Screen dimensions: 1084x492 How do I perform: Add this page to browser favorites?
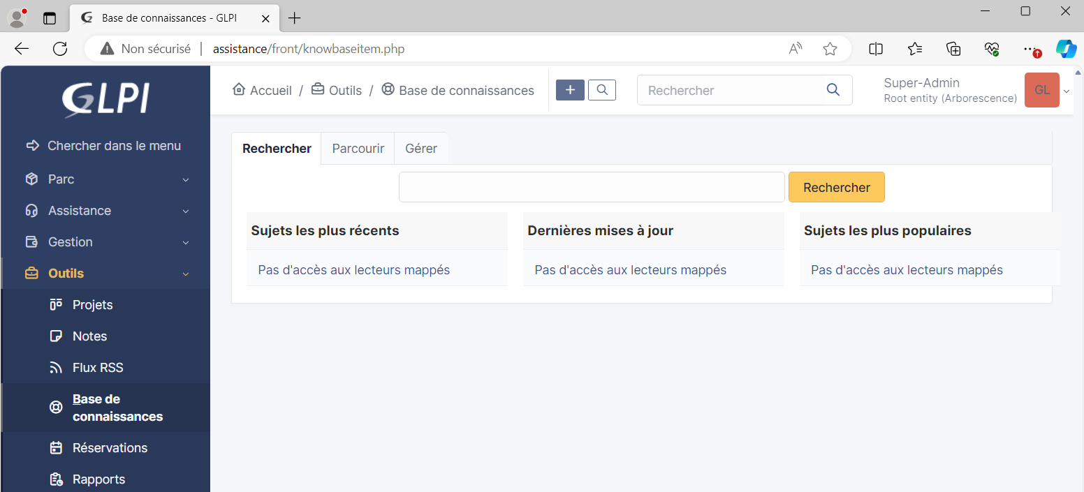830,49
